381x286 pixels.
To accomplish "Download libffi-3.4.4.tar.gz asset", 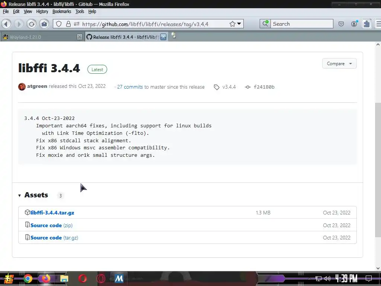I will coord(52,213).
